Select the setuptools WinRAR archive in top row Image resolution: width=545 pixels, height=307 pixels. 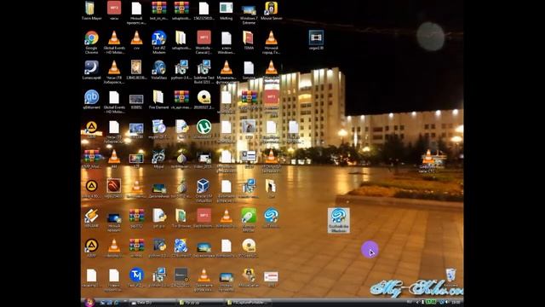click(x=181, y=8)
